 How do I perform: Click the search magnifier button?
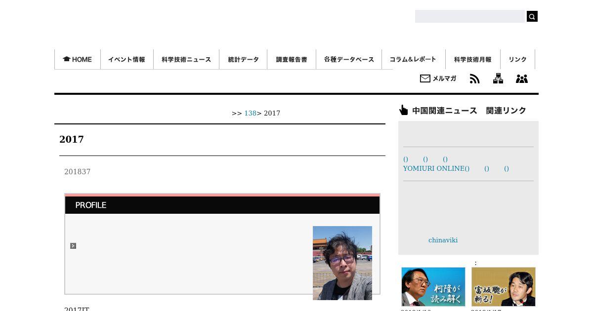[532, 16]
